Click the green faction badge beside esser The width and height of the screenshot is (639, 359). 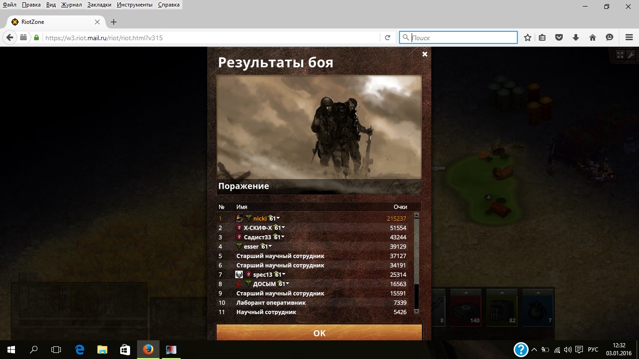tap(239, 246)
